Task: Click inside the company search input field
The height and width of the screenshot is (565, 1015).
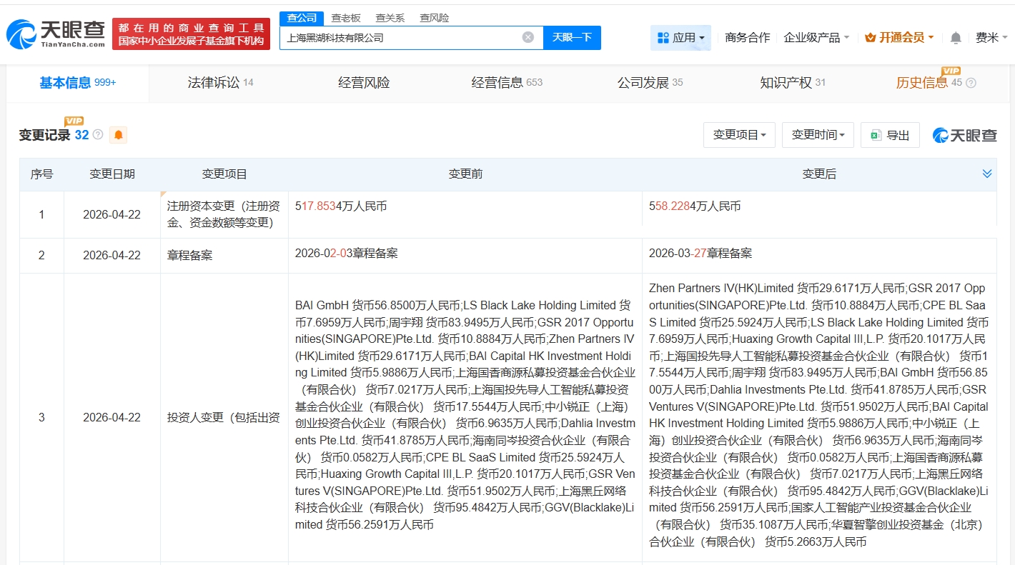Action: pos(400,36)
